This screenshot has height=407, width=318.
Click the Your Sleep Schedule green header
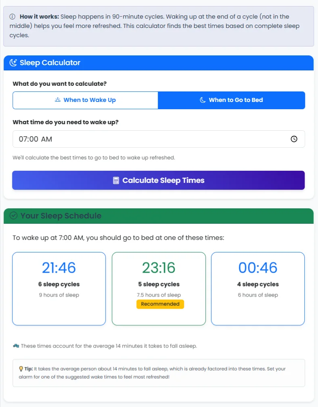tap(159, 216)
